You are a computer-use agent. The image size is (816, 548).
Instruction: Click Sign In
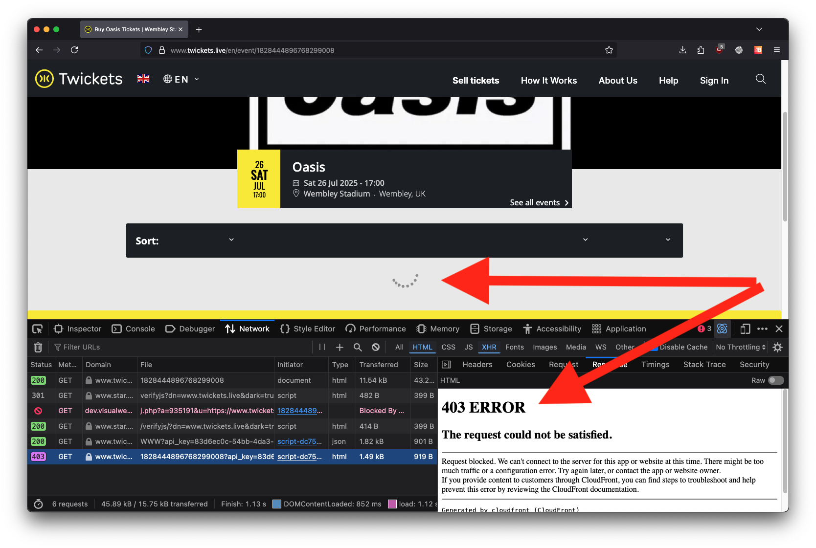click(x=714, y=81)
